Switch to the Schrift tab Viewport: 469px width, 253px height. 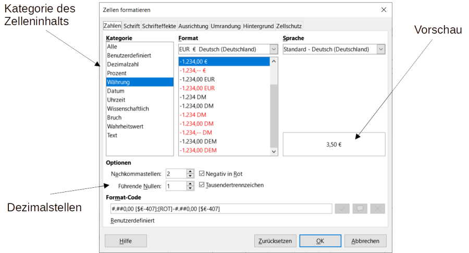point(131,26)
